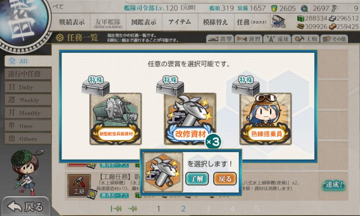Open the アイテム menu
The width and height of the screenshot is (360, 216).
click(x=180, y=22)
